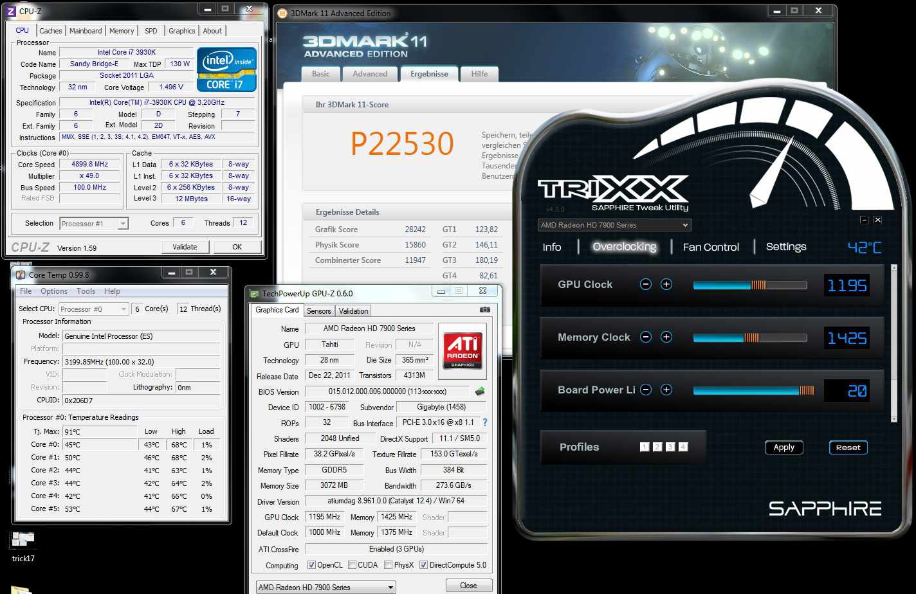Open the TRIXX Info section
Image resolution: width=916 pixels, height=594 pixels.
pos(552,247)
